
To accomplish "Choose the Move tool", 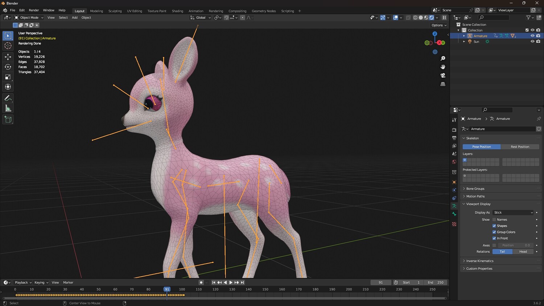I will (x=8, y=57).
